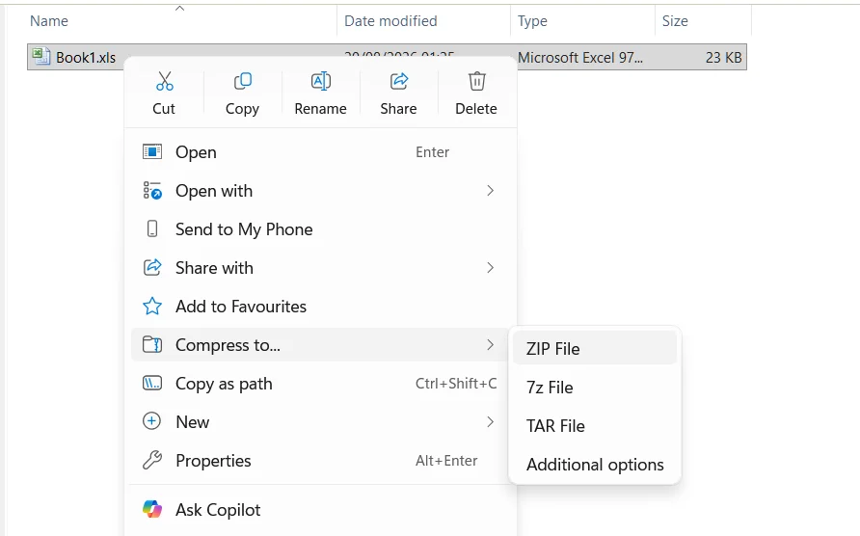Choose Copy as path
Image resolution: width=860 pixels, height=536 pixels.
point(320,384)
